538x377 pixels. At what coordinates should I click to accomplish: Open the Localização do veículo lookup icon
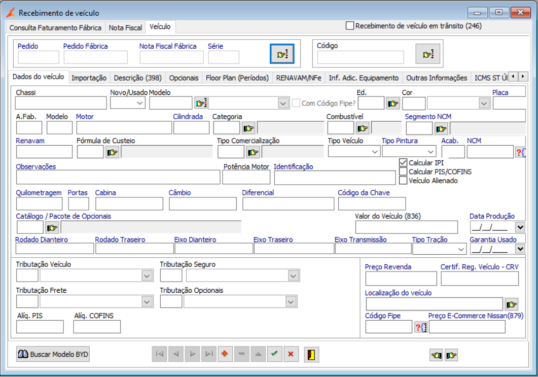click(x=511, y=304)
